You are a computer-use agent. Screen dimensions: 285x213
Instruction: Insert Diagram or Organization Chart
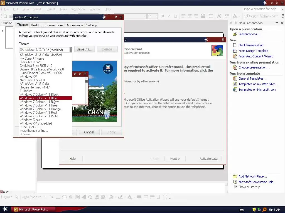[90, 197]
